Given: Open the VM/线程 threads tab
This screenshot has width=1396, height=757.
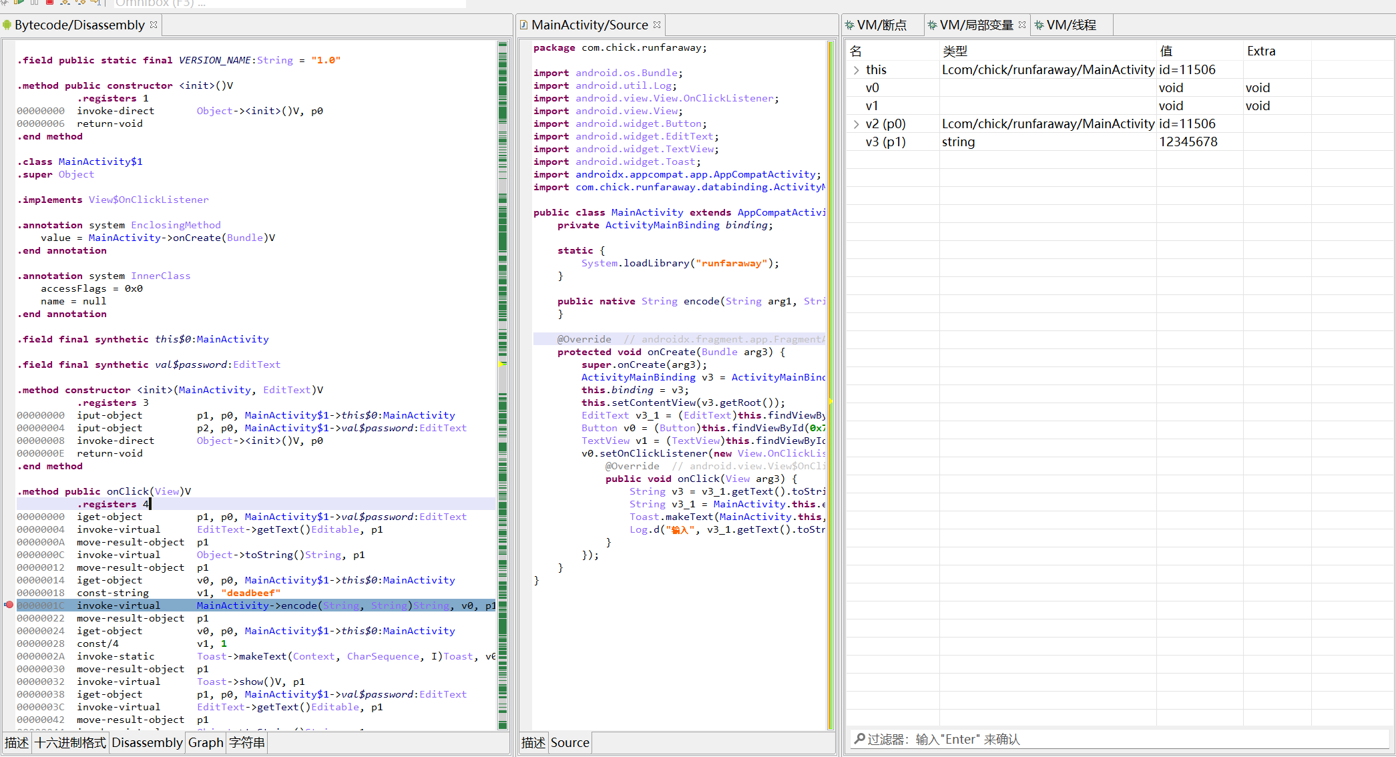Looking at the screenshot, I should point(1072,25).
